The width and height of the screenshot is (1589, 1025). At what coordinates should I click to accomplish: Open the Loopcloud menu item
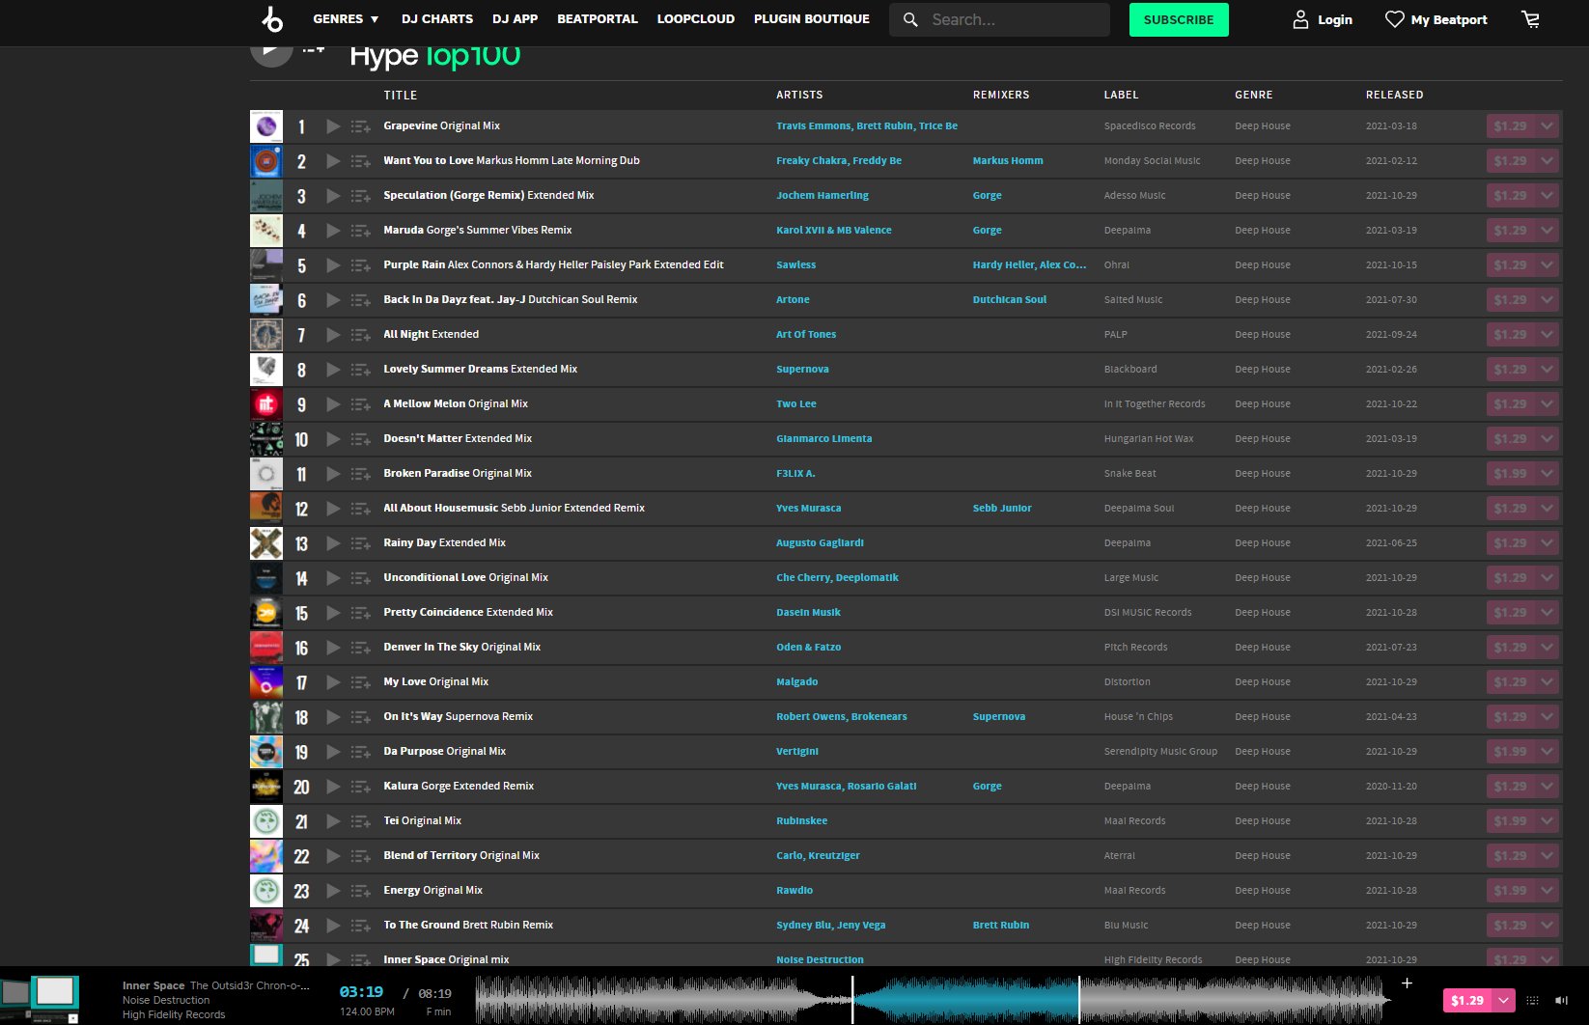[695, 19]
